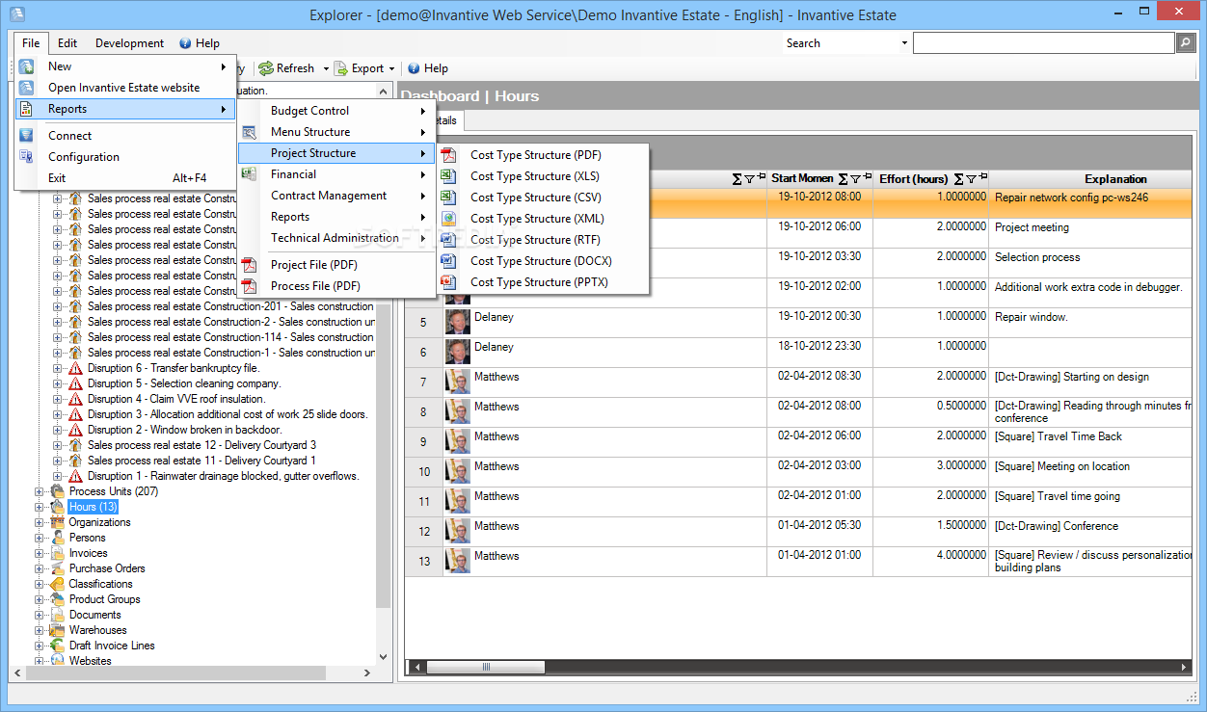Click the "Repair network config pc-ws246" cell
Image resolution: width=1207 pixels, height=712 pixels.
[x=1091, y=202]
